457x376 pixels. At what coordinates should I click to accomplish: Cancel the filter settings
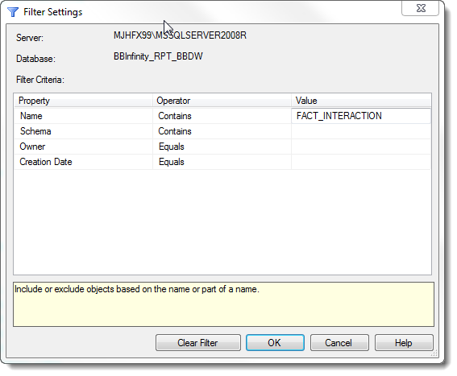339,343
